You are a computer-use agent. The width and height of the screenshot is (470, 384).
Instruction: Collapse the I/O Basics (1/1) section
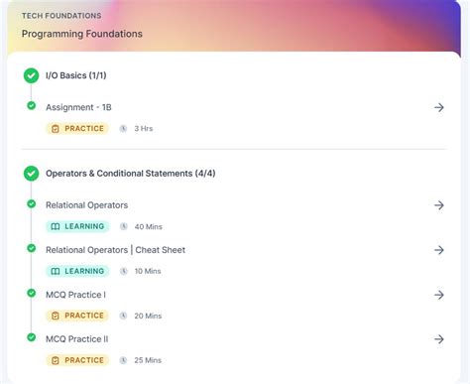point(76,75)
